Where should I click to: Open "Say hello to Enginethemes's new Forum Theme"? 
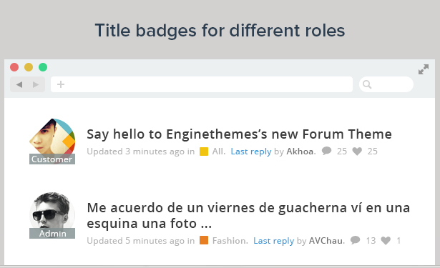[x=239, y=134]
